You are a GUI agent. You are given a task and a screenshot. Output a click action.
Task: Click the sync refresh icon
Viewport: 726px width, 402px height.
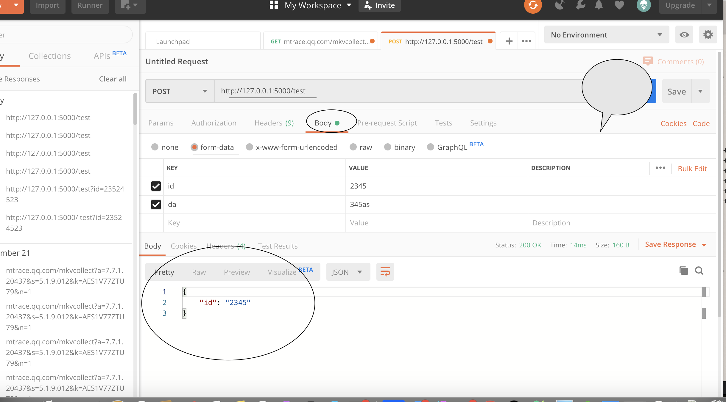click(533, 5)
